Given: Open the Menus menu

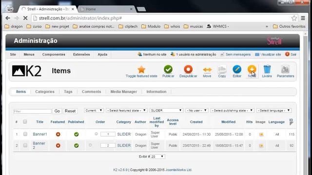Looking at the screenshot, I should pyautogui.click(x=29, y=54).
